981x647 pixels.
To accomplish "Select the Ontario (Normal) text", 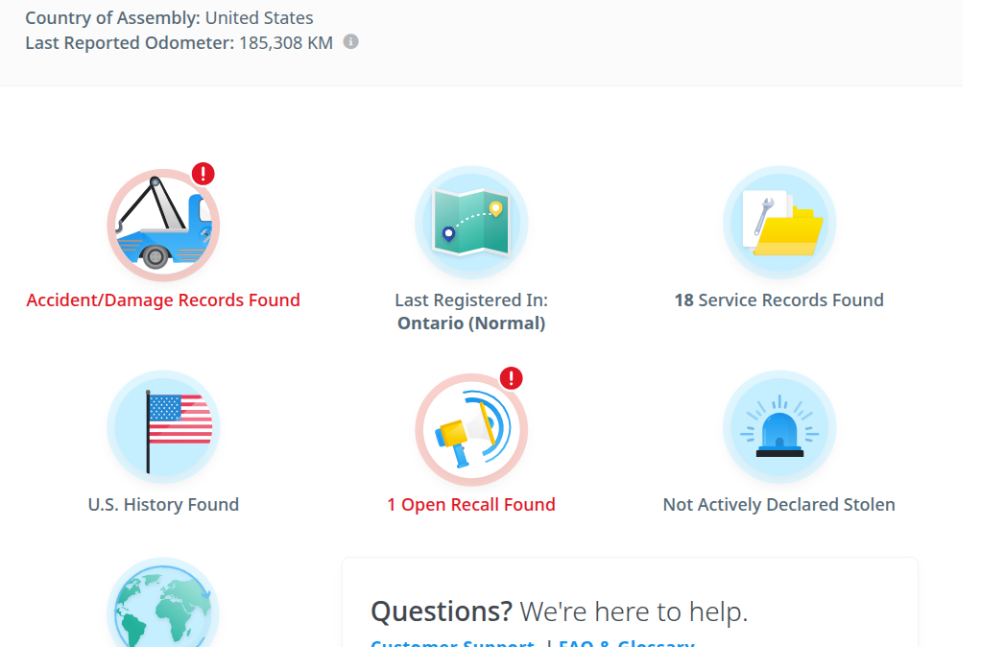I will [x=471, y=323].
